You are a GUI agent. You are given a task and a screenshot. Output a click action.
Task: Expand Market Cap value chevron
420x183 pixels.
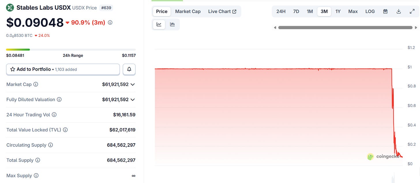(133, 84)
